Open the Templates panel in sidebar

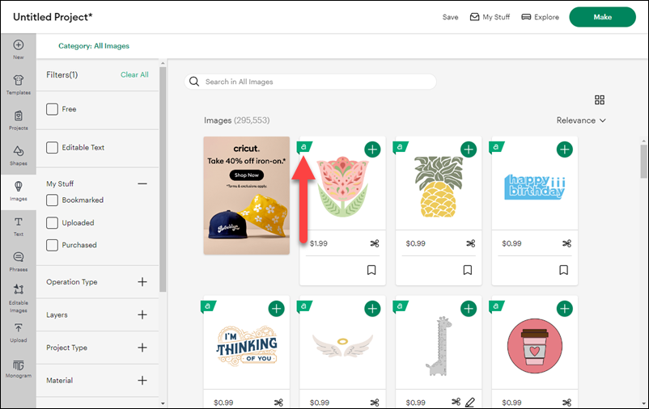tap(18, 84)
